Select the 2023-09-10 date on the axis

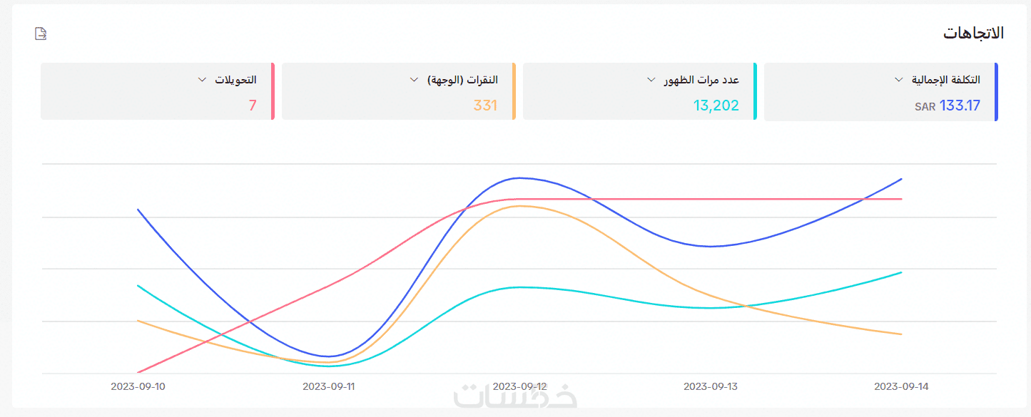pyautogui.click(x=138, y=386)
